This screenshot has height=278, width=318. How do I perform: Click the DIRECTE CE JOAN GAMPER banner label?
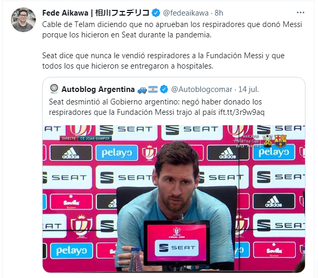(85, 139)
